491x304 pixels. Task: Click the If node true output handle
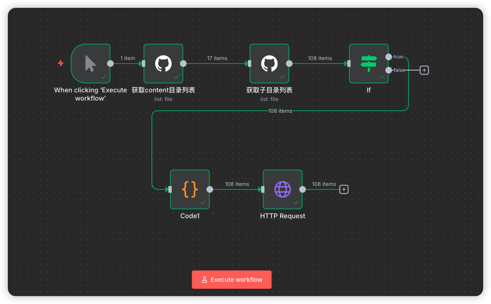tap(389, 57)
